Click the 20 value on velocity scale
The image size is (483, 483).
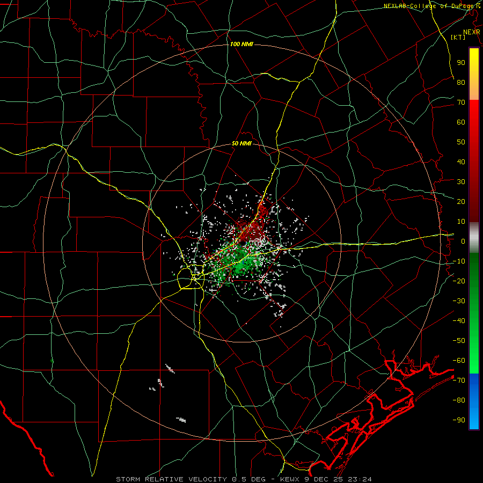(x=461, y=201)
